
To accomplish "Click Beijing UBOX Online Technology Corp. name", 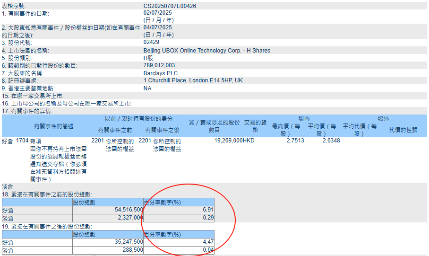I will coord(206,51).
